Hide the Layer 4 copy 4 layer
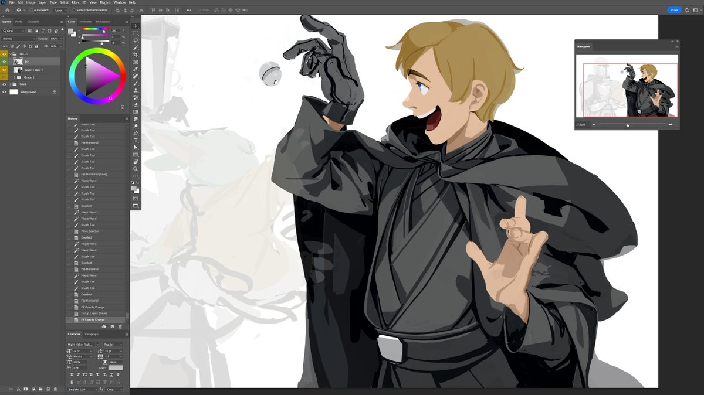Screen dimensions: 704x395 (x=5, y=70)
